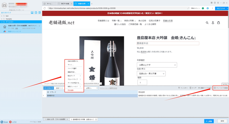The width and height of the screenshot is (229, 124).
Task: Click フィールドを追加 button
Action: 221,88
